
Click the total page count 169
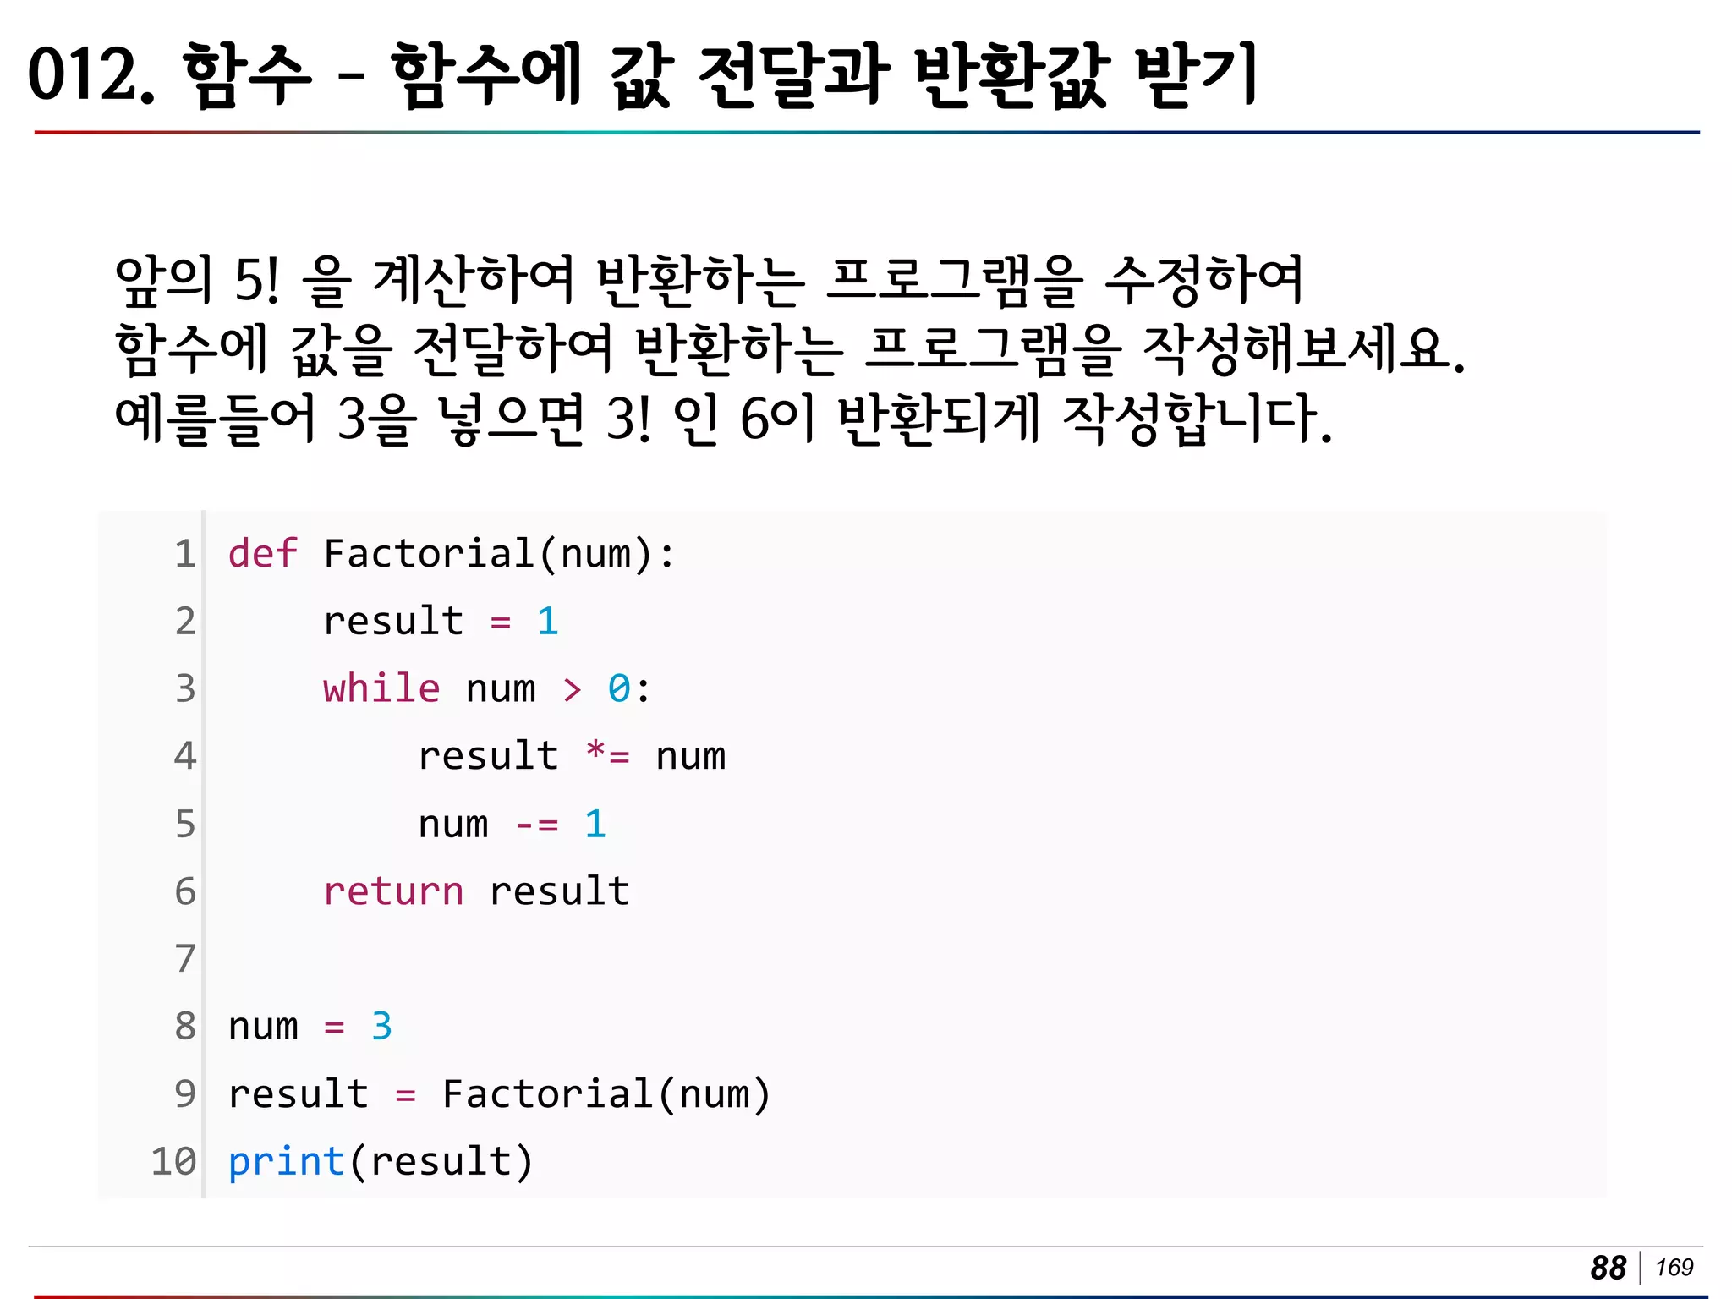coord(1674,1268)
